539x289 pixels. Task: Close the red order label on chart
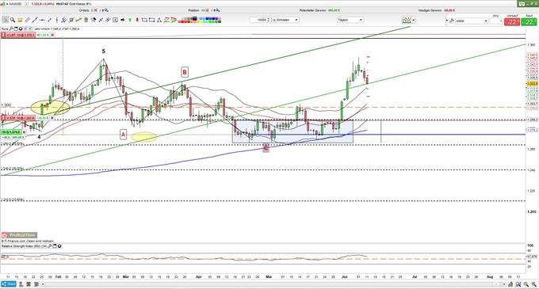pyautogui.click(x=52, y=35)
